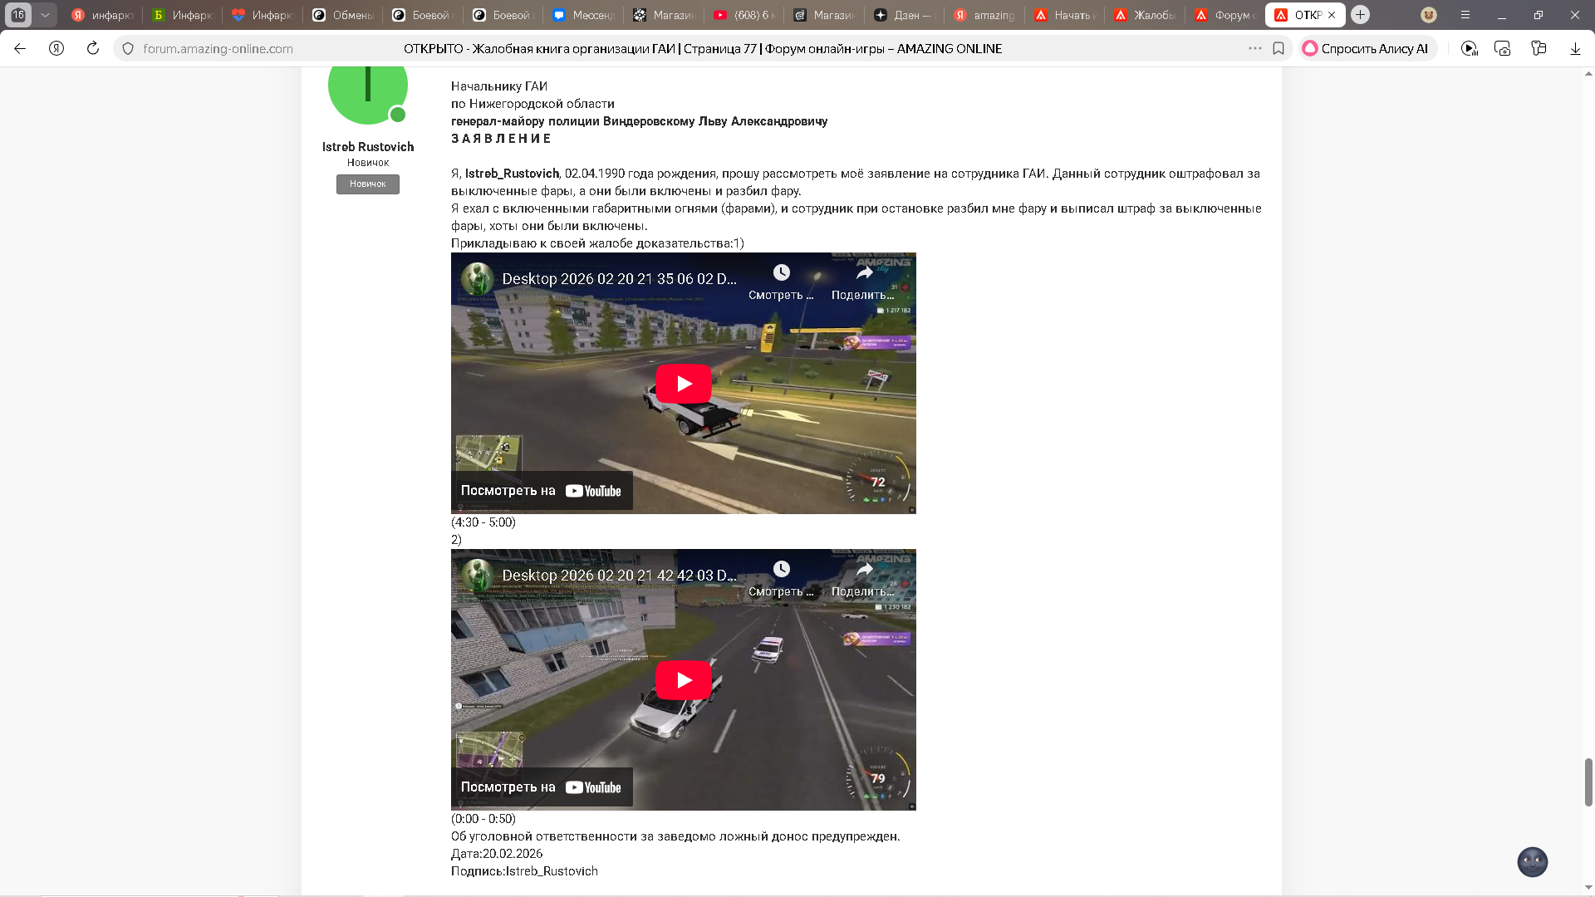This screenshot has height=897, width=1595.
Task: Open the screenshot tool icon in the toolbar
Action: pyautogui.click(x=1502, y=48)
